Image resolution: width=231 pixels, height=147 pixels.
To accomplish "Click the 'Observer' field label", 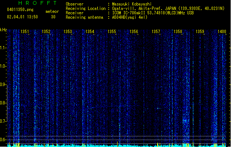I will [75, 4].
